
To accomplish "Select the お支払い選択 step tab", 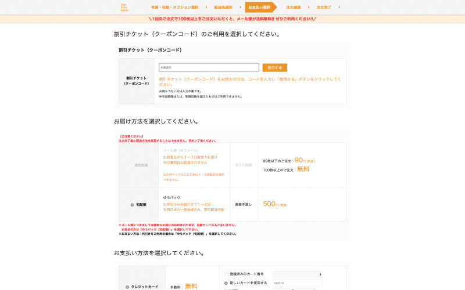I will tap(259, 8).
